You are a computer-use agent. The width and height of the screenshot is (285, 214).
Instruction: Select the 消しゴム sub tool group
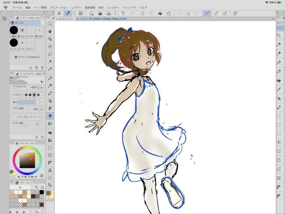pyautogui.click(x=25, y=23)
